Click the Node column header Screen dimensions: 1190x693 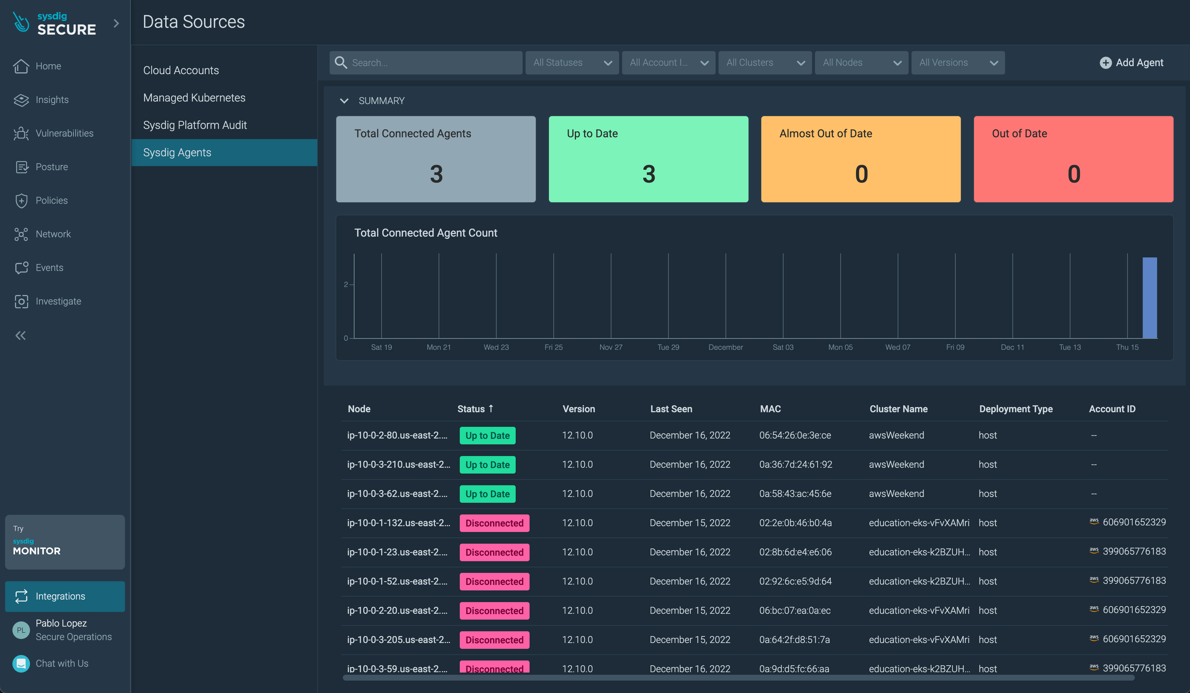[359, 409]
